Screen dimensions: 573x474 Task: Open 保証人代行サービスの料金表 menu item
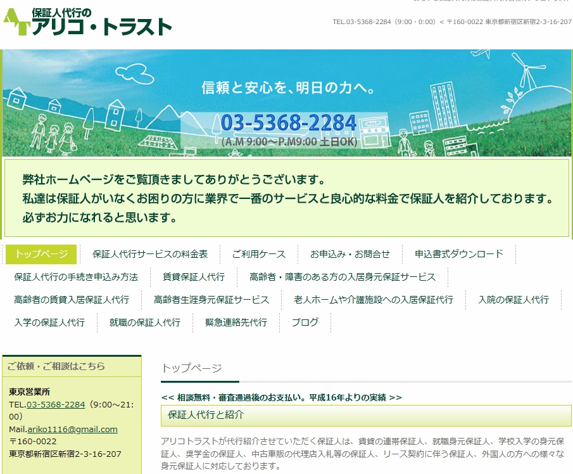(150, 254)
